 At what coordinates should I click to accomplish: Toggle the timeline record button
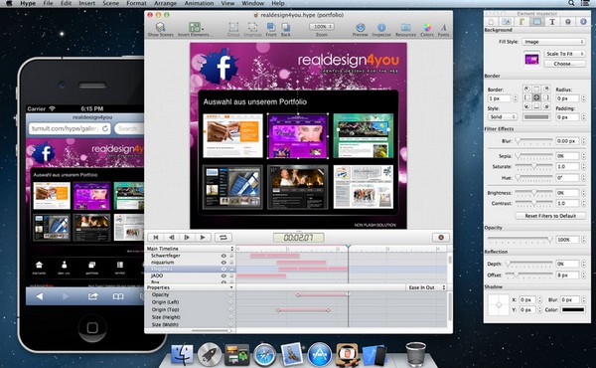[x=441, y=238]
